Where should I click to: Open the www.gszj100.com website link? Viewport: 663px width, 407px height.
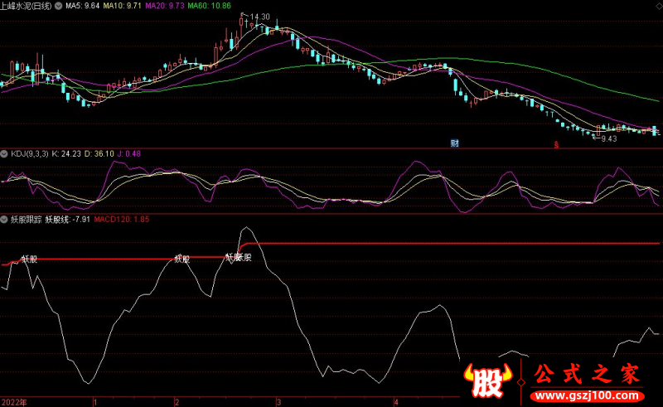(588, 392)
